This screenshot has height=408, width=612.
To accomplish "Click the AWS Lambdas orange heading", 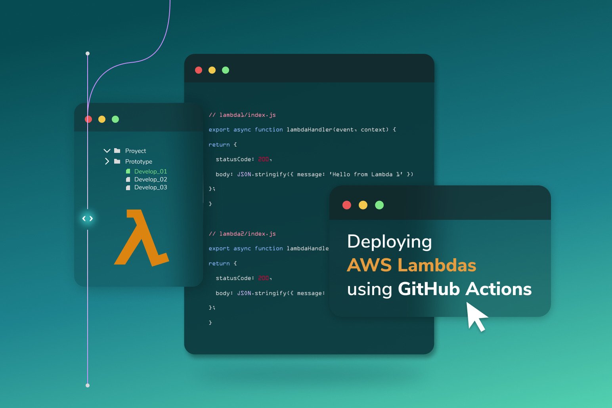I will coord(411,265).
